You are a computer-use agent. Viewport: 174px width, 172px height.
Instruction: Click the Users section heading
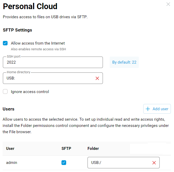[9, 109]
